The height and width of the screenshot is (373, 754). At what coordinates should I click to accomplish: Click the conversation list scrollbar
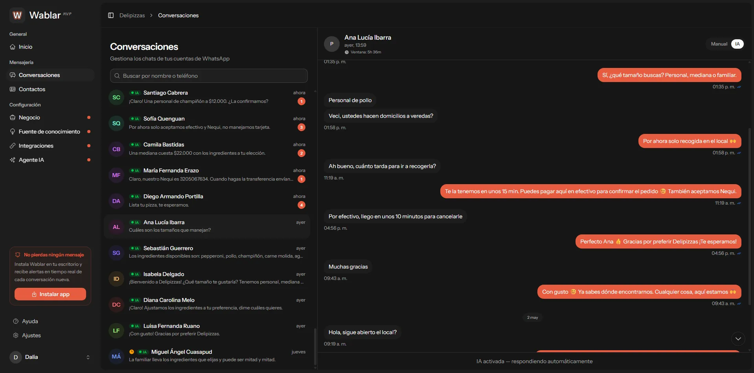coord(315,347)
